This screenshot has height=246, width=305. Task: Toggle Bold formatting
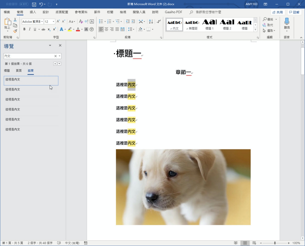coord(24,30)
